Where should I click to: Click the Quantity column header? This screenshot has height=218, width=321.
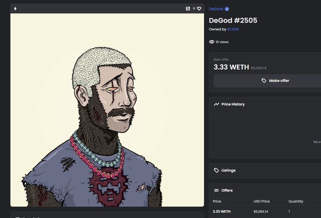(x=296, y=202)
